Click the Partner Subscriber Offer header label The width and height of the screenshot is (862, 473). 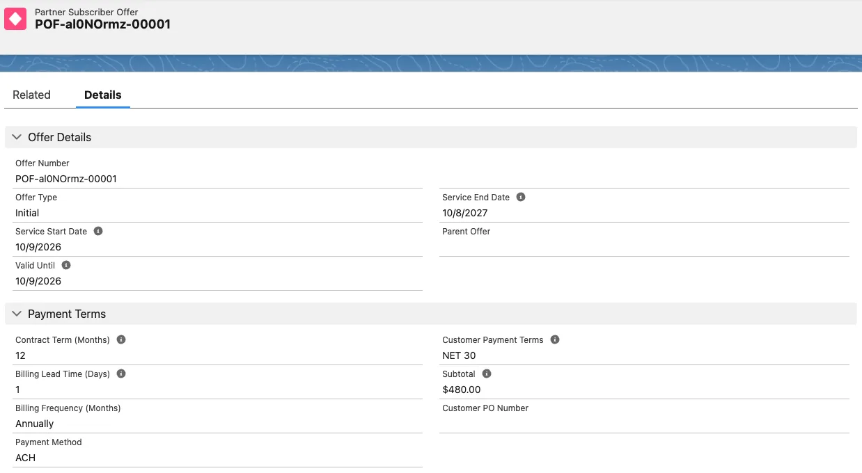(x=86, y=12)
